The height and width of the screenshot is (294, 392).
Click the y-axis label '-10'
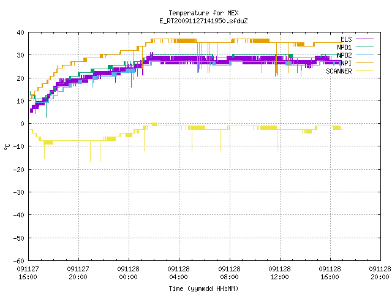pos(19,146)
